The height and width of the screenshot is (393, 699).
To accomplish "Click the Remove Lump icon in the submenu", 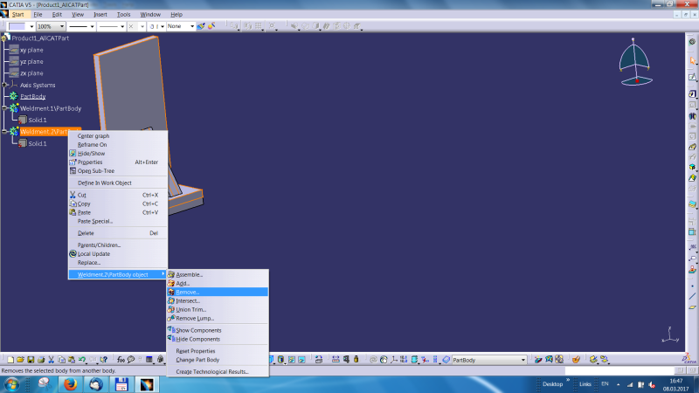I will [x=171, y=318].
